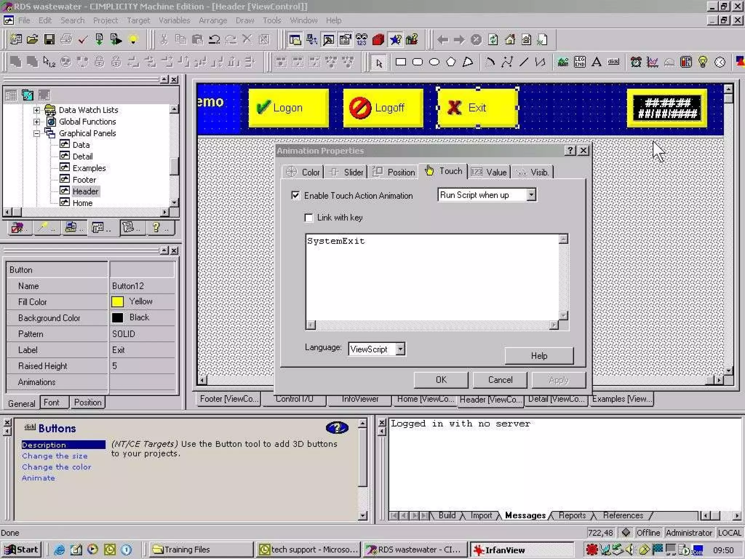745x559 pixels.
Task: Expand the Data Watch Lists node
Action: click(x=37, y=110)
